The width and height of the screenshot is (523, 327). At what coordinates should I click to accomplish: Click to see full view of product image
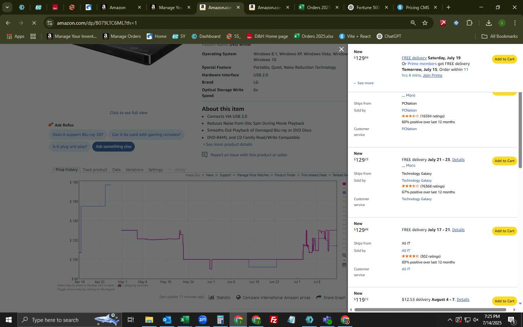[129, 113]
